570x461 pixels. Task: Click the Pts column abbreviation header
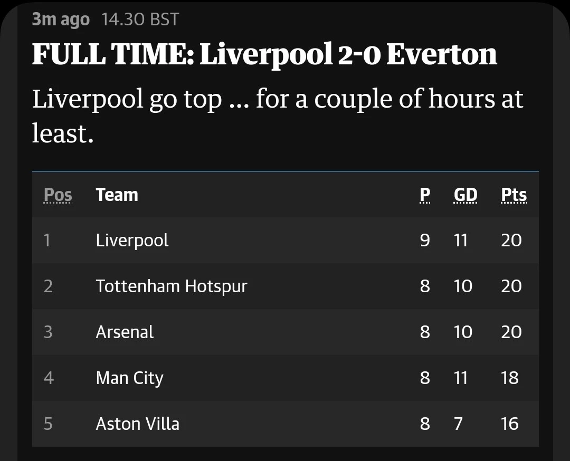pos(514,195)
